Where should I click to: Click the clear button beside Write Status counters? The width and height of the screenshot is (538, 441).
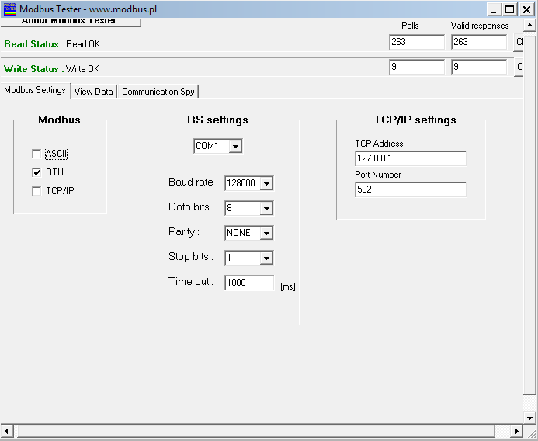[519, 67]
